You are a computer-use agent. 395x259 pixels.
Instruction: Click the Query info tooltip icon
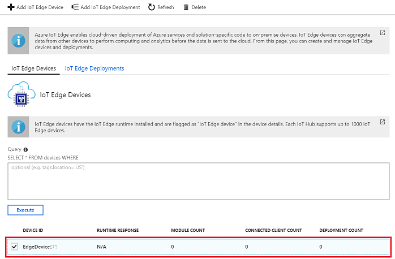(x=25, y=149)
